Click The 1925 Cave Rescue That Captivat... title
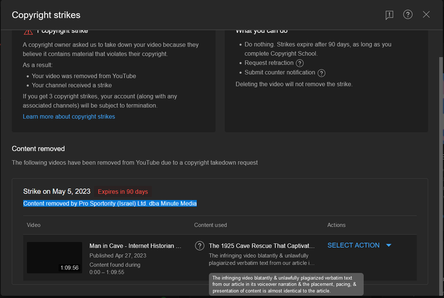The image size is (444, 298). coord(262,246)
